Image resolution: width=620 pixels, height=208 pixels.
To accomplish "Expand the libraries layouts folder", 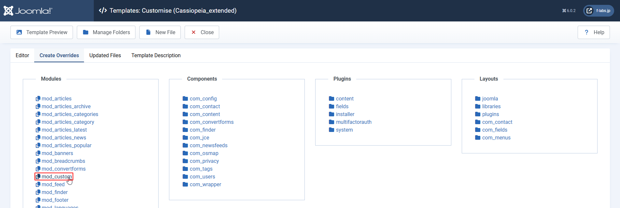I will [x=491, y=106].
